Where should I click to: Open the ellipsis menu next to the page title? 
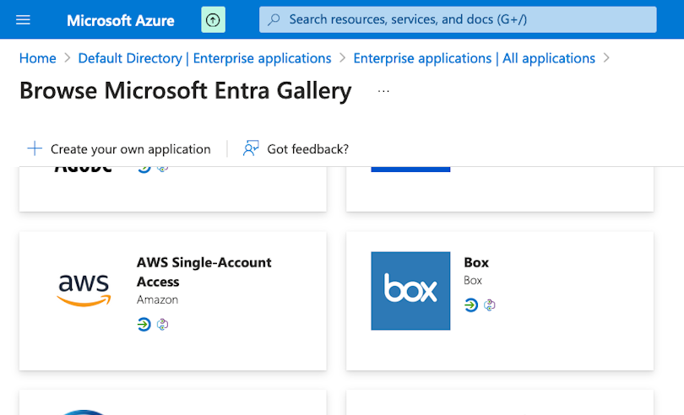click(383, 91)
